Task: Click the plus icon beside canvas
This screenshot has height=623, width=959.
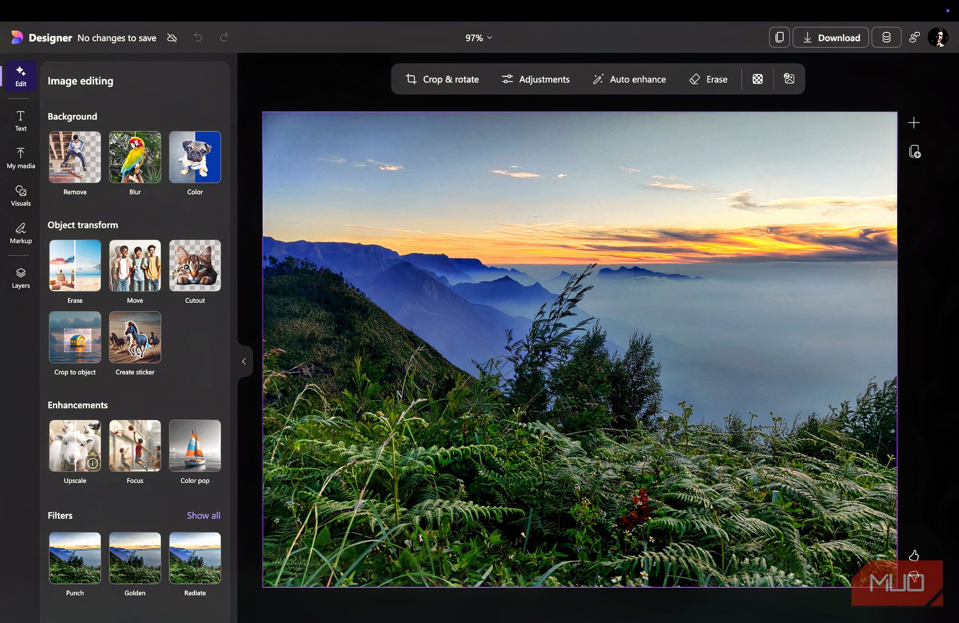Action: (914, 123)
